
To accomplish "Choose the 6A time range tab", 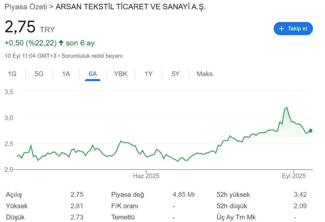I will click(x=93, y=74).
